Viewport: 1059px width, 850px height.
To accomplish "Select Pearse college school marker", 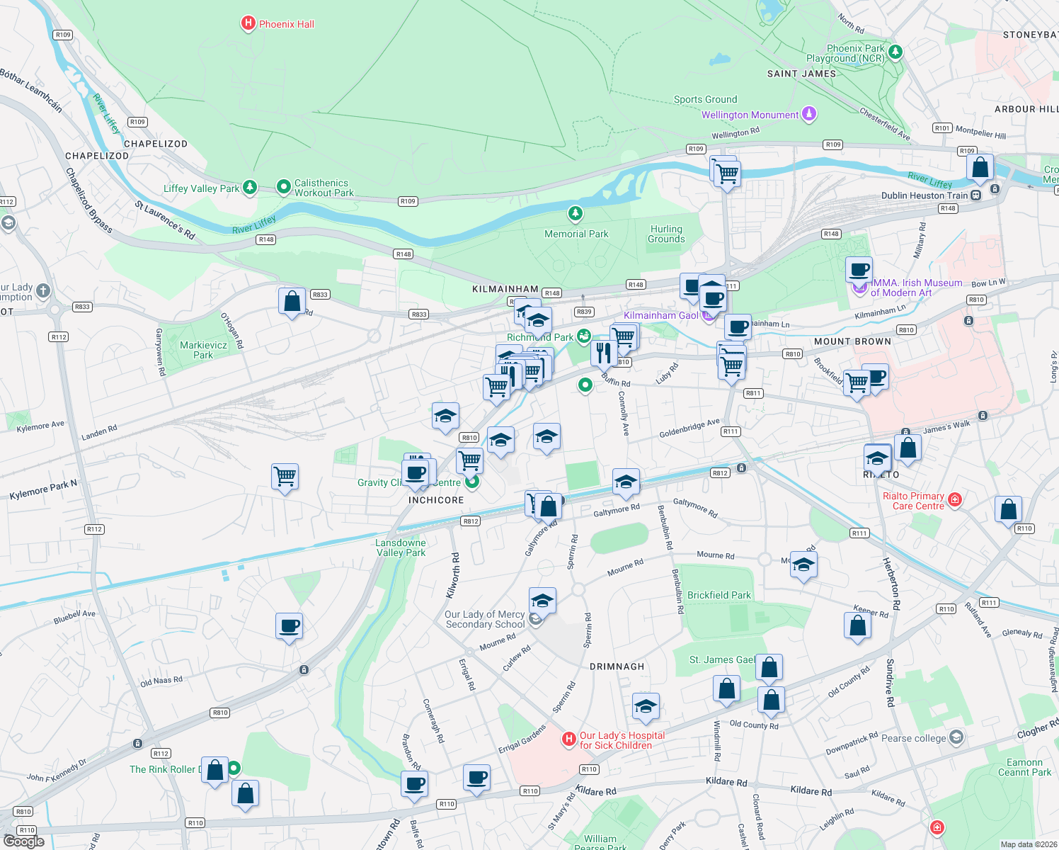I will tap(956, 737).
